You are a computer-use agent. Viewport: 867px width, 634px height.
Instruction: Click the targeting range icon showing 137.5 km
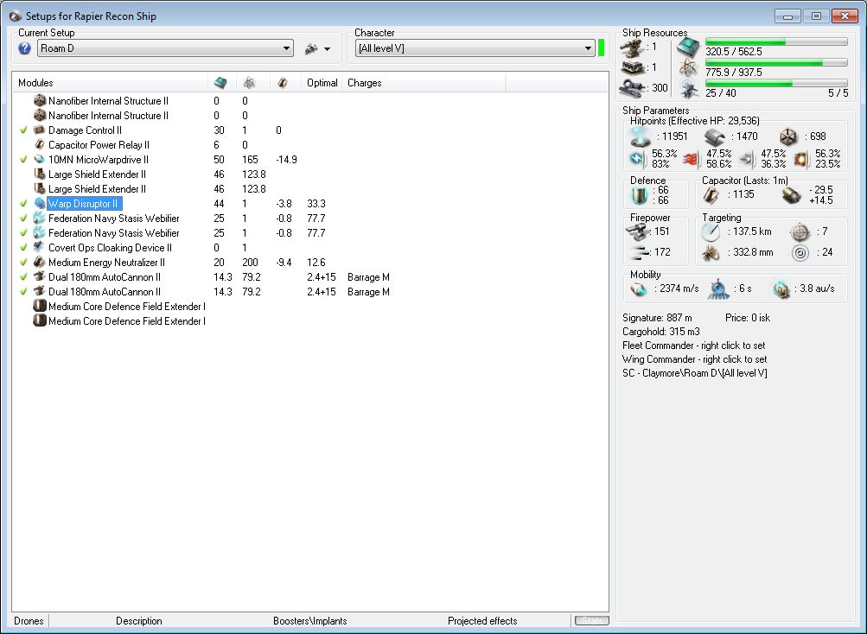(711, 231)
